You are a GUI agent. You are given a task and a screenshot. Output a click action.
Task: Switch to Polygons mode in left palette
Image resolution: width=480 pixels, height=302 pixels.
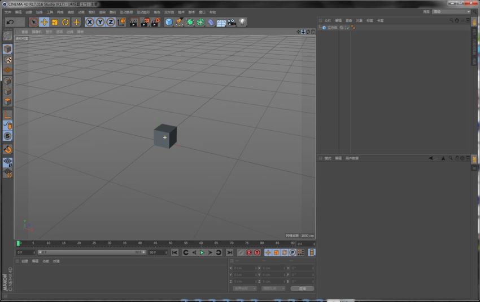click(8, 101)
